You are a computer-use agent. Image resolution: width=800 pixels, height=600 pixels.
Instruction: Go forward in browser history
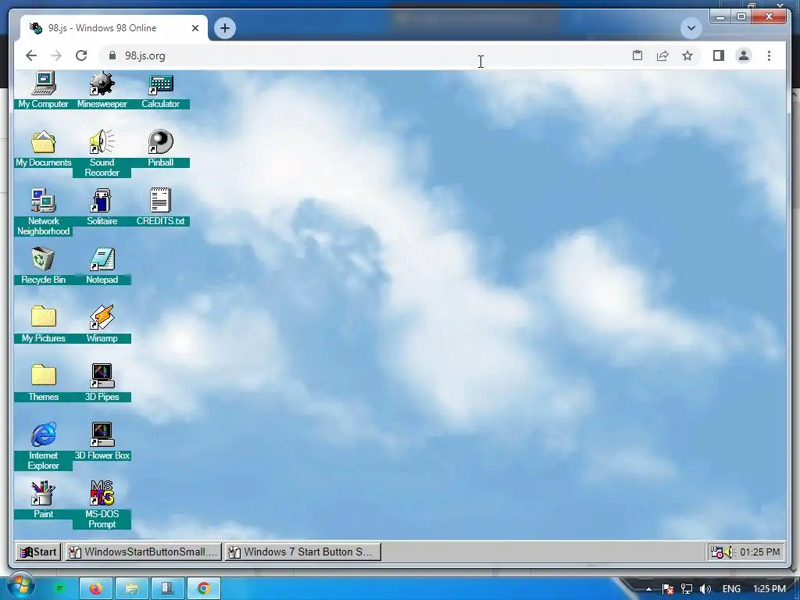(x=56, y=55)
